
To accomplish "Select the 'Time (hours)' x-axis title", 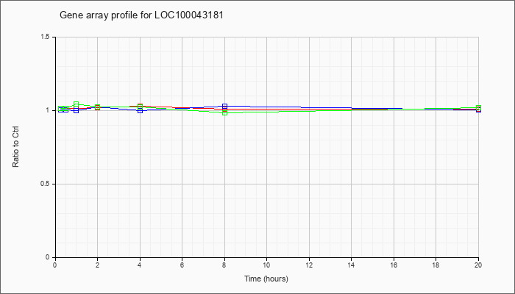I will 266,279.
